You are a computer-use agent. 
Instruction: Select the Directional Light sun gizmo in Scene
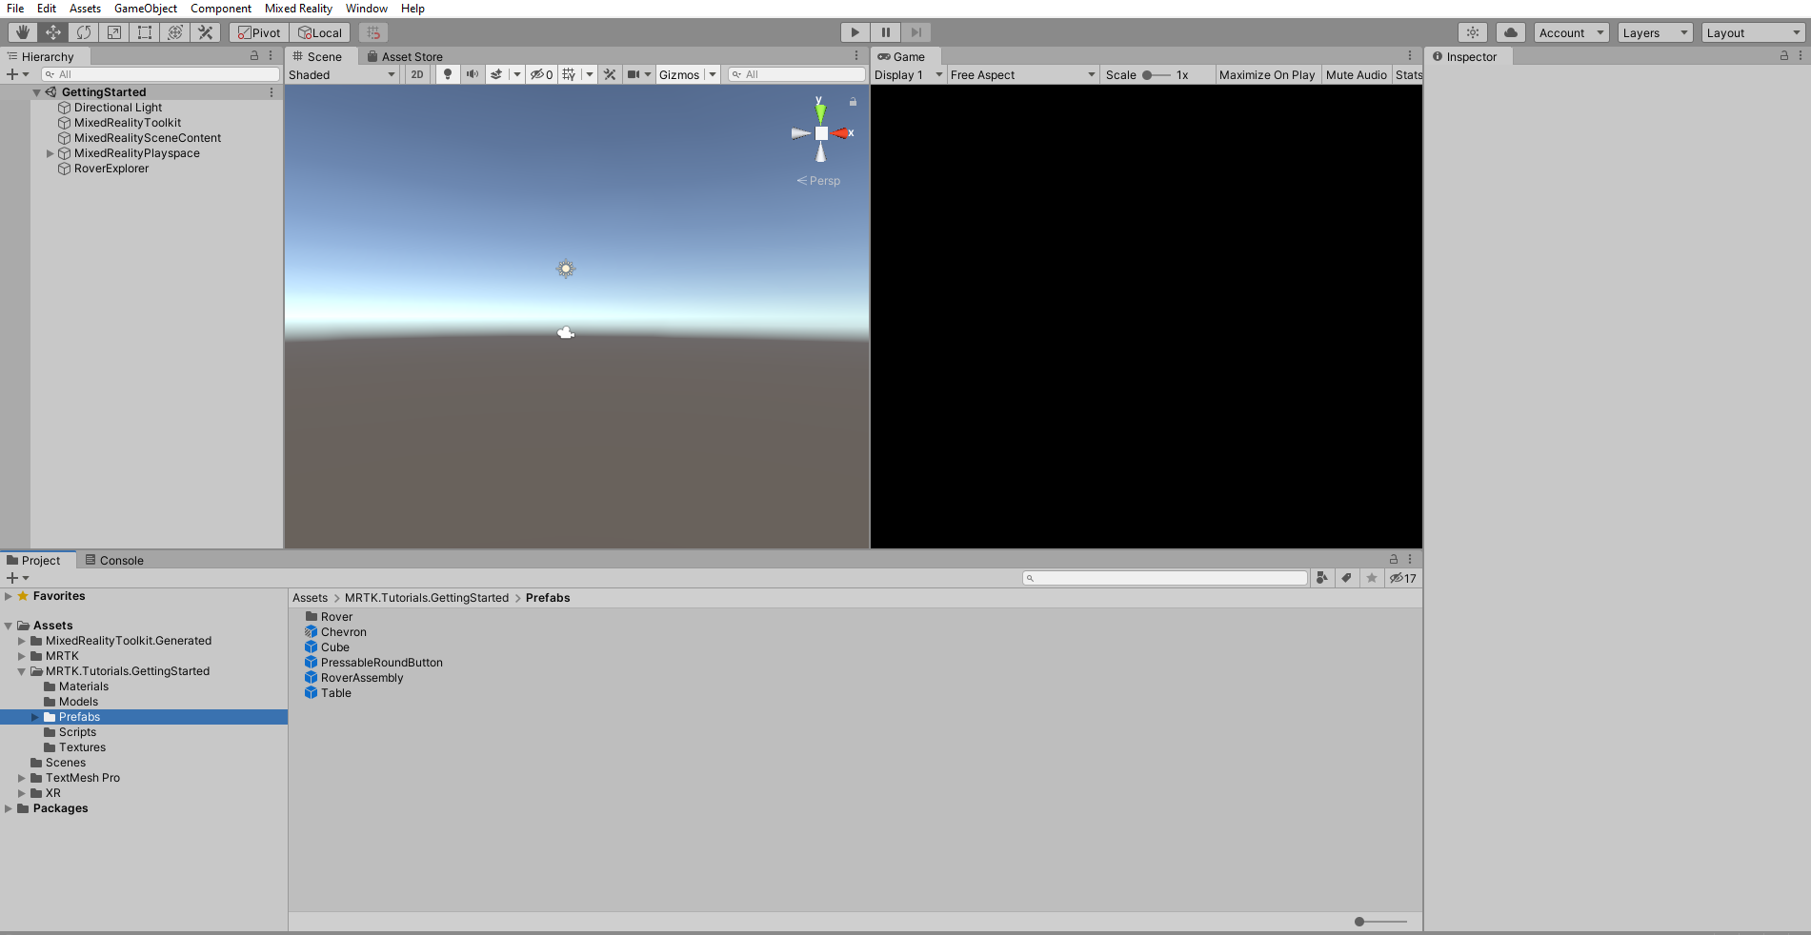tap(566, 269)
